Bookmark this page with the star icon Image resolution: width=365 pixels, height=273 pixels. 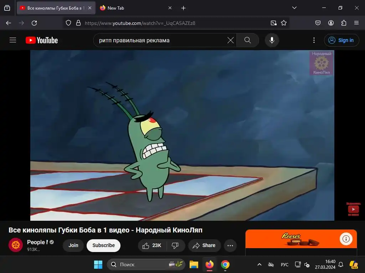tap(283, 23)
